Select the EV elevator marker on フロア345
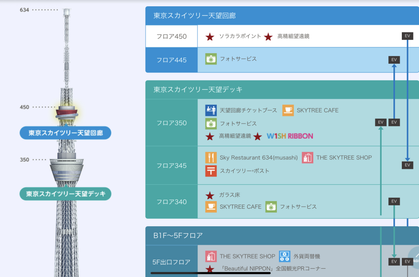Viewport: 419px width, 277px height. pyautogui.click(x=407, y=165)
